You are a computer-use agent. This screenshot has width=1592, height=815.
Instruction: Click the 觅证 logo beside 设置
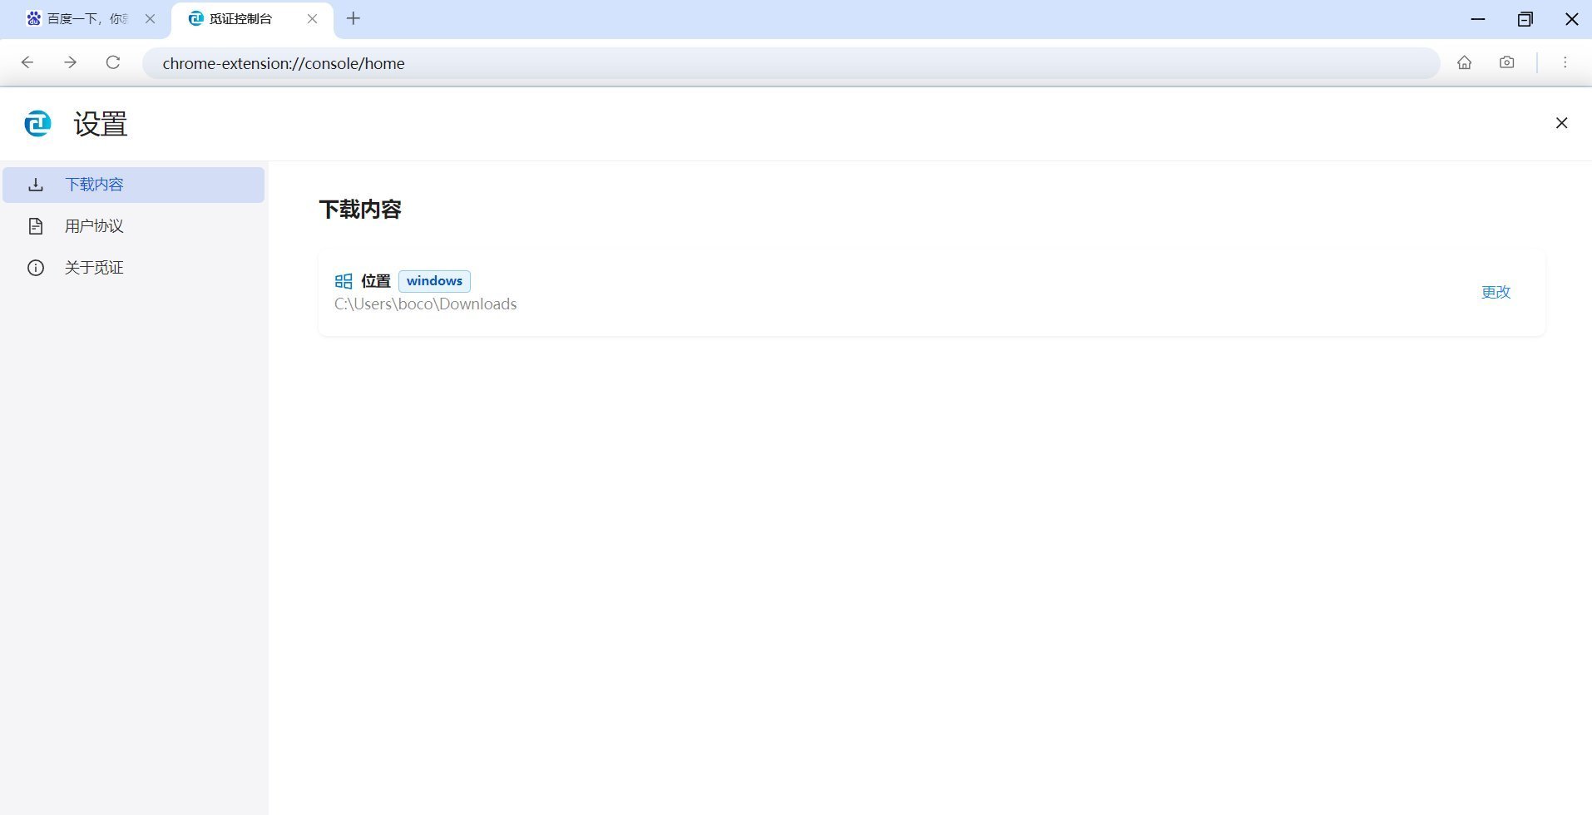[x=37, y=123]
